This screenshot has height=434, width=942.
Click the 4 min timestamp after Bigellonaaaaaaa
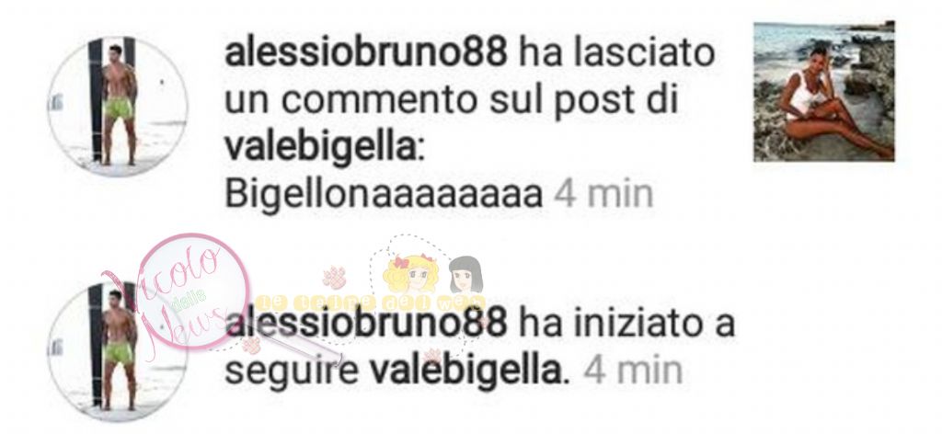(603, 194)
